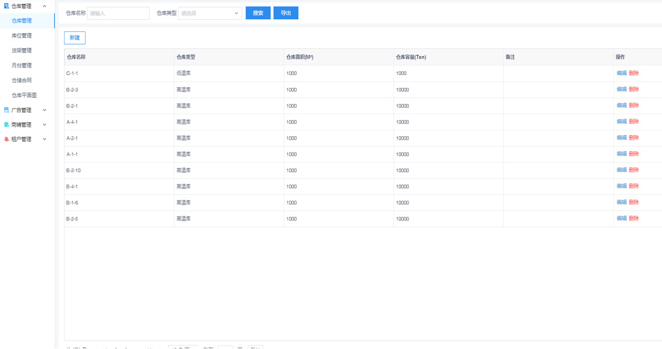Click the 新建 button
Image resolution: width=662 pixels, height=349 pixels.
point(74,38)
